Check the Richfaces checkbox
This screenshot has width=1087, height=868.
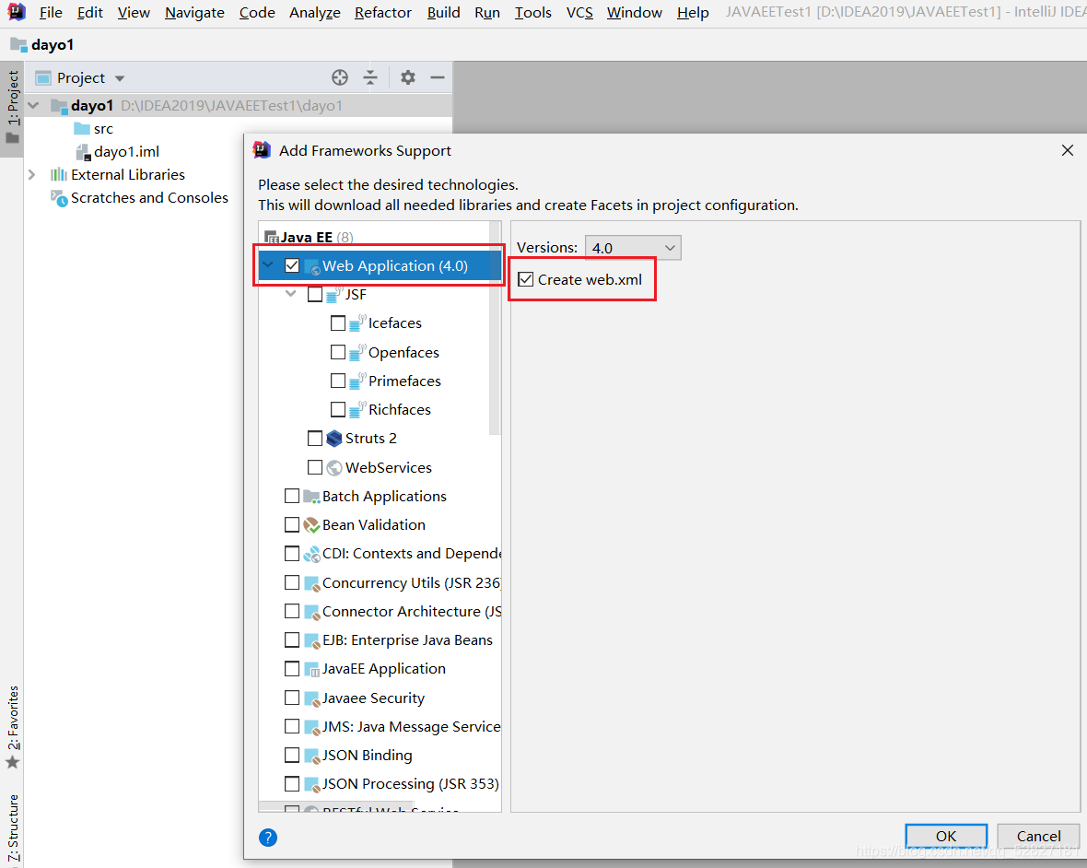(337, 410)
